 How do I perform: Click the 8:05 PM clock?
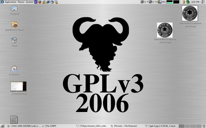pyautogui.click(x=195, y=2)
